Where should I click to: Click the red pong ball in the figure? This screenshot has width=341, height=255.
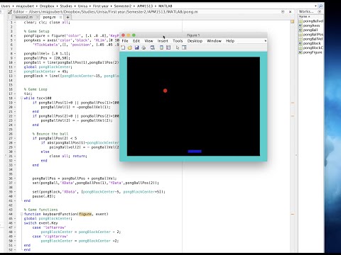(166, 91)
